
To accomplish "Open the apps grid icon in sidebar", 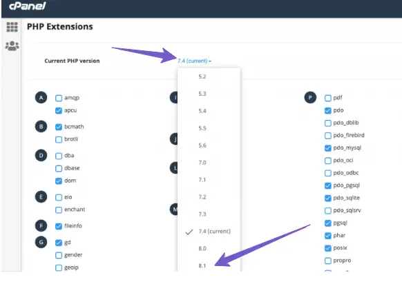I will 12,27.
